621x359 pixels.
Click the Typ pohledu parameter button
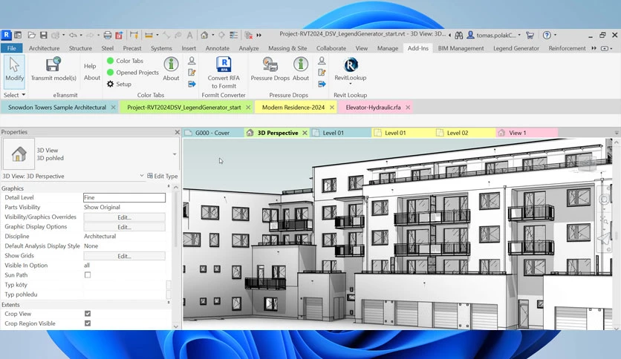169,294
